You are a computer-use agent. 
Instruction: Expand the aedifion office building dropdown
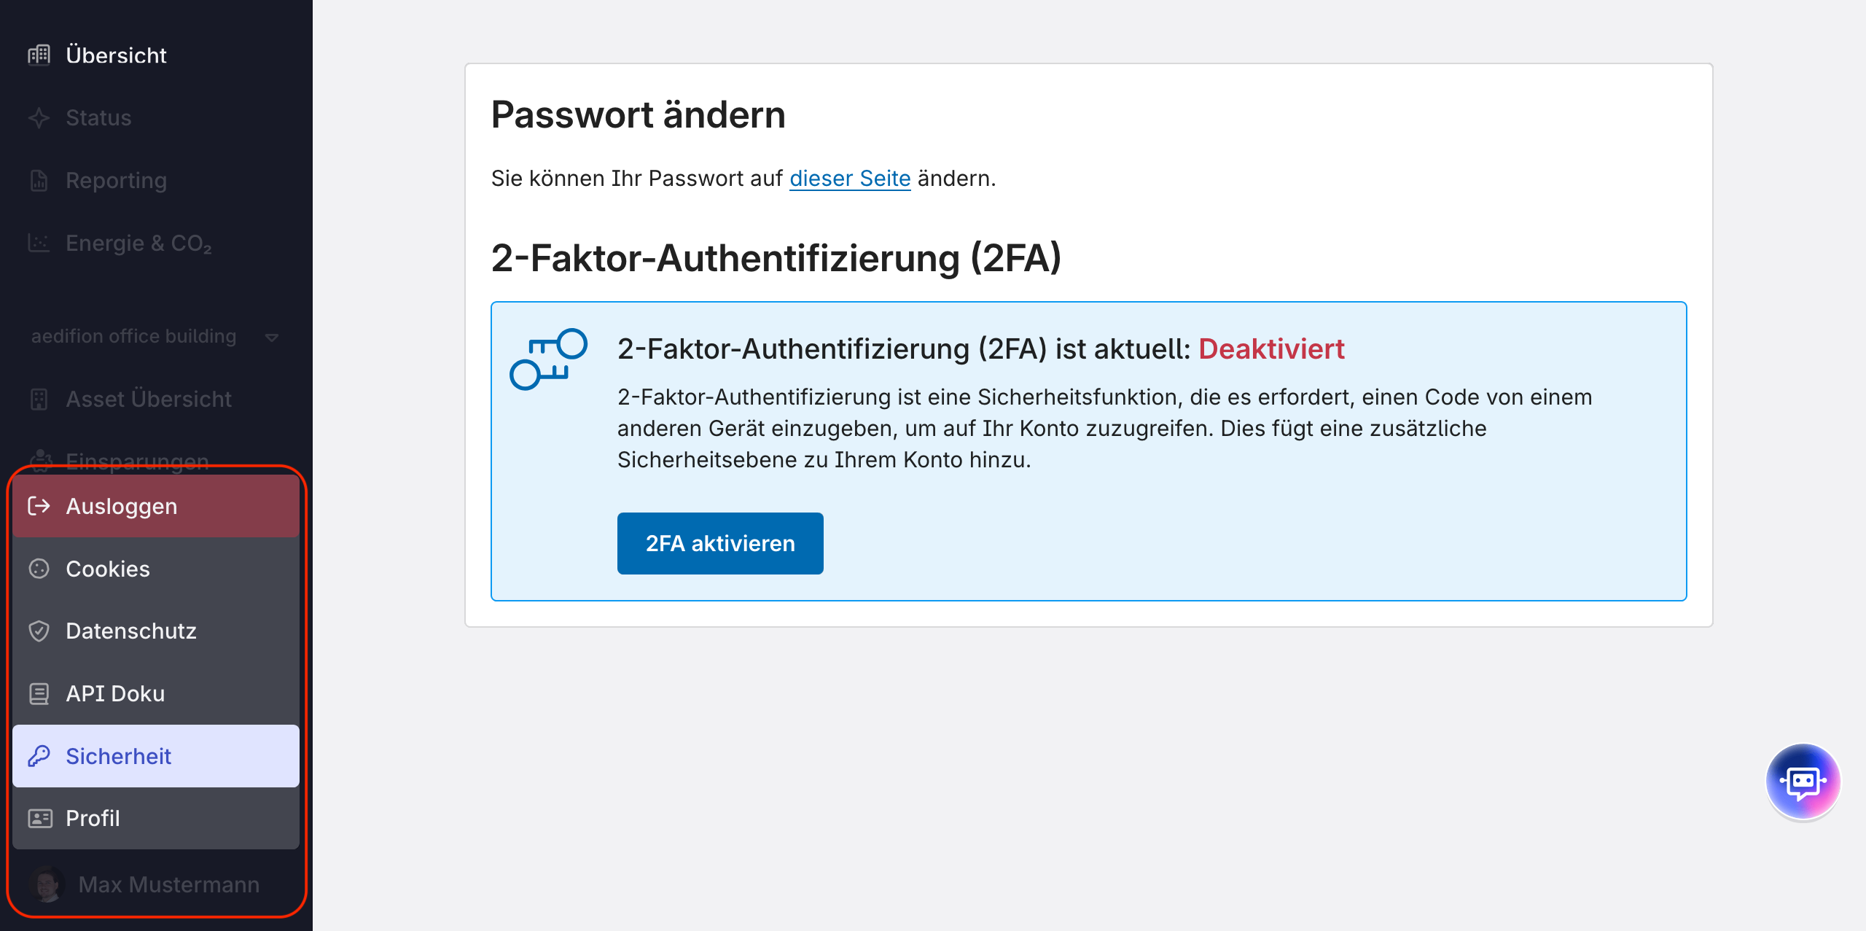click(272, 337)
